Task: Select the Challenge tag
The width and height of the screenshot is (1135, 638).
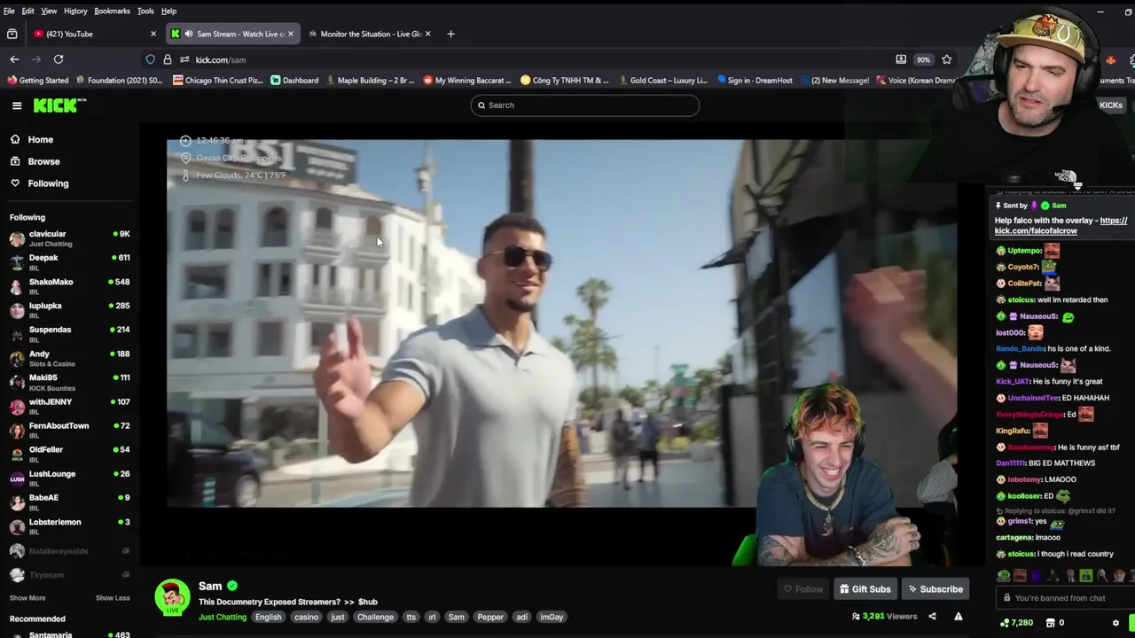Action: [x=375, y=618]
